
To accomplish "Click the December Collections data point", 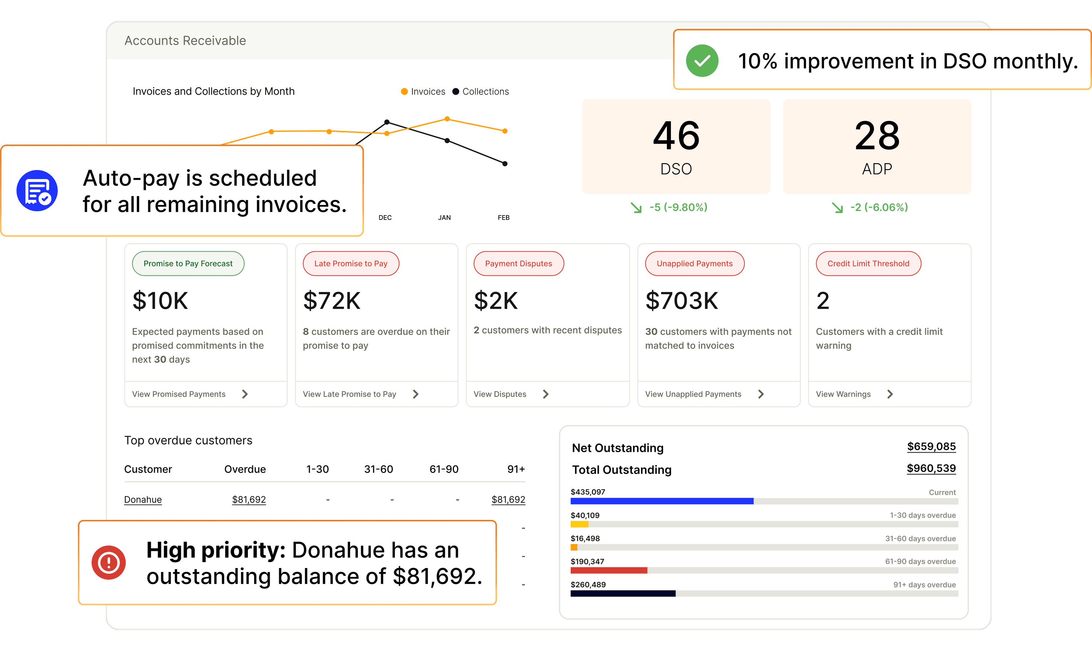I will (387, 122).
